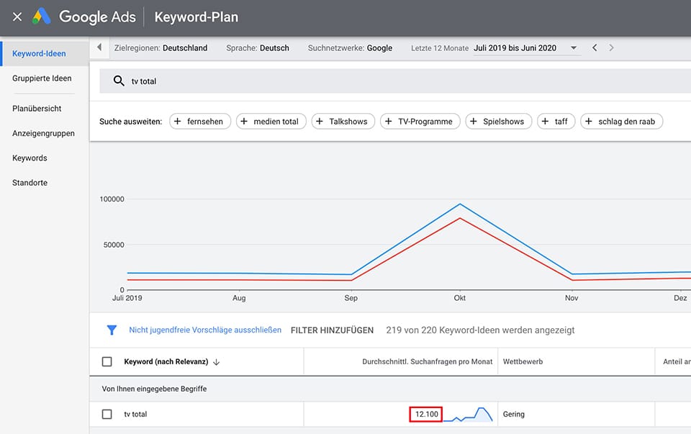The width and height of the screenshot is (691, 434).
Task: Open Planübersicht in sidebar
Action: pyautogui.click(x=37, y=109)
